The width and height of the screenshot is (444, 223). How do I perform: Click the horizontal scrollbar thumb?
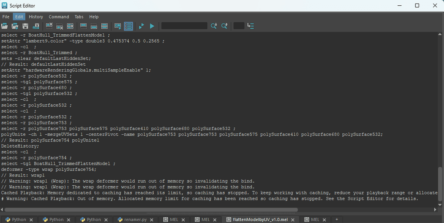coord(151,210)
